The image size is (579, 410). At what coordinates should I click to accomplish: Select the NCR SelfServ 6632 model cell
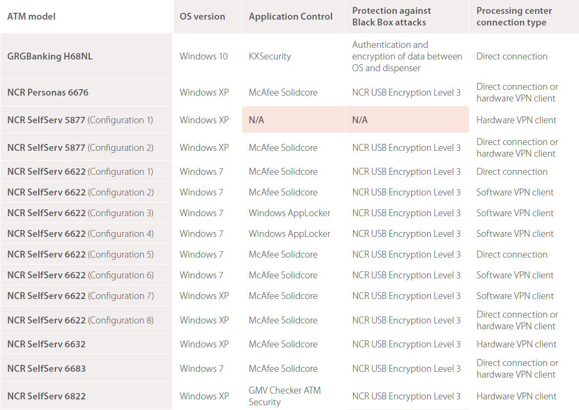click(46, 344)
